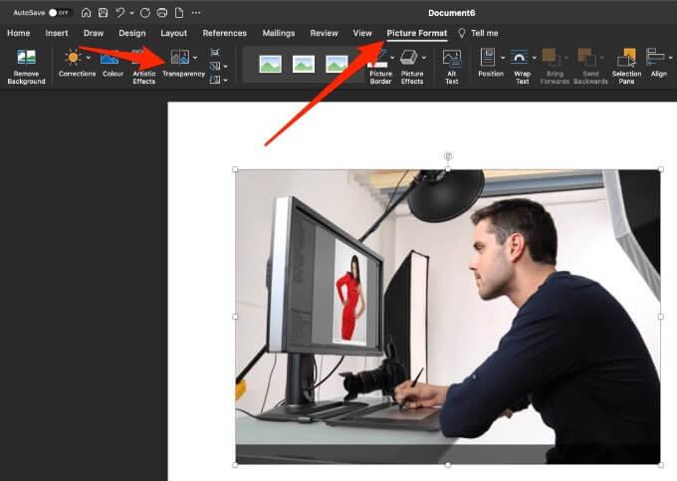Expand the Wrap Text dropdown arrow
This screenshot has height=481, width=677.
pos(534,58)
